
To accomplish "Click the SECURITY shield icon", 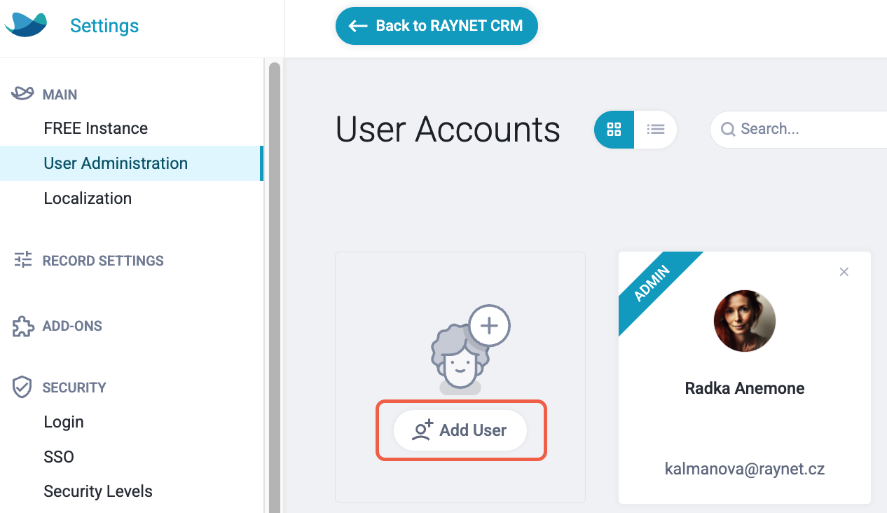I will coord(23,387).
